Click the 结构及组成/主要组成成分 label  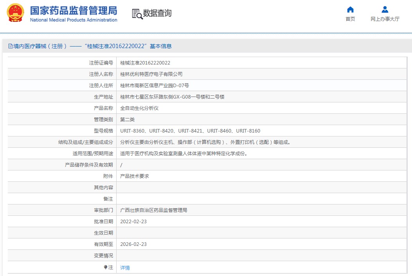pos(86,142)
